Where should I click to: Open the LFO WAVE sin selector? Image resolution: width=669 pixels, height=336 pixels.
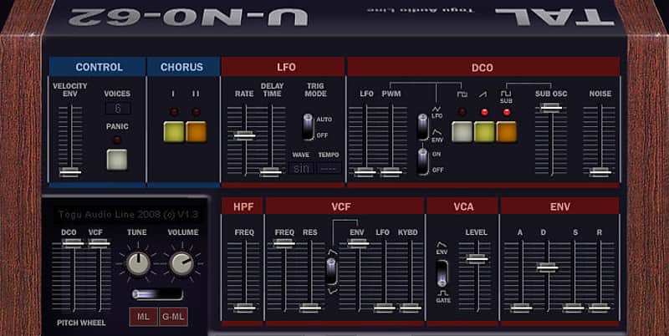(x=302, y=169)
